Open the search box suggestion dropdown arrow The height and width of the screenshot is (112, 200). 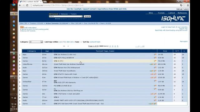click(x=82, y=16)
